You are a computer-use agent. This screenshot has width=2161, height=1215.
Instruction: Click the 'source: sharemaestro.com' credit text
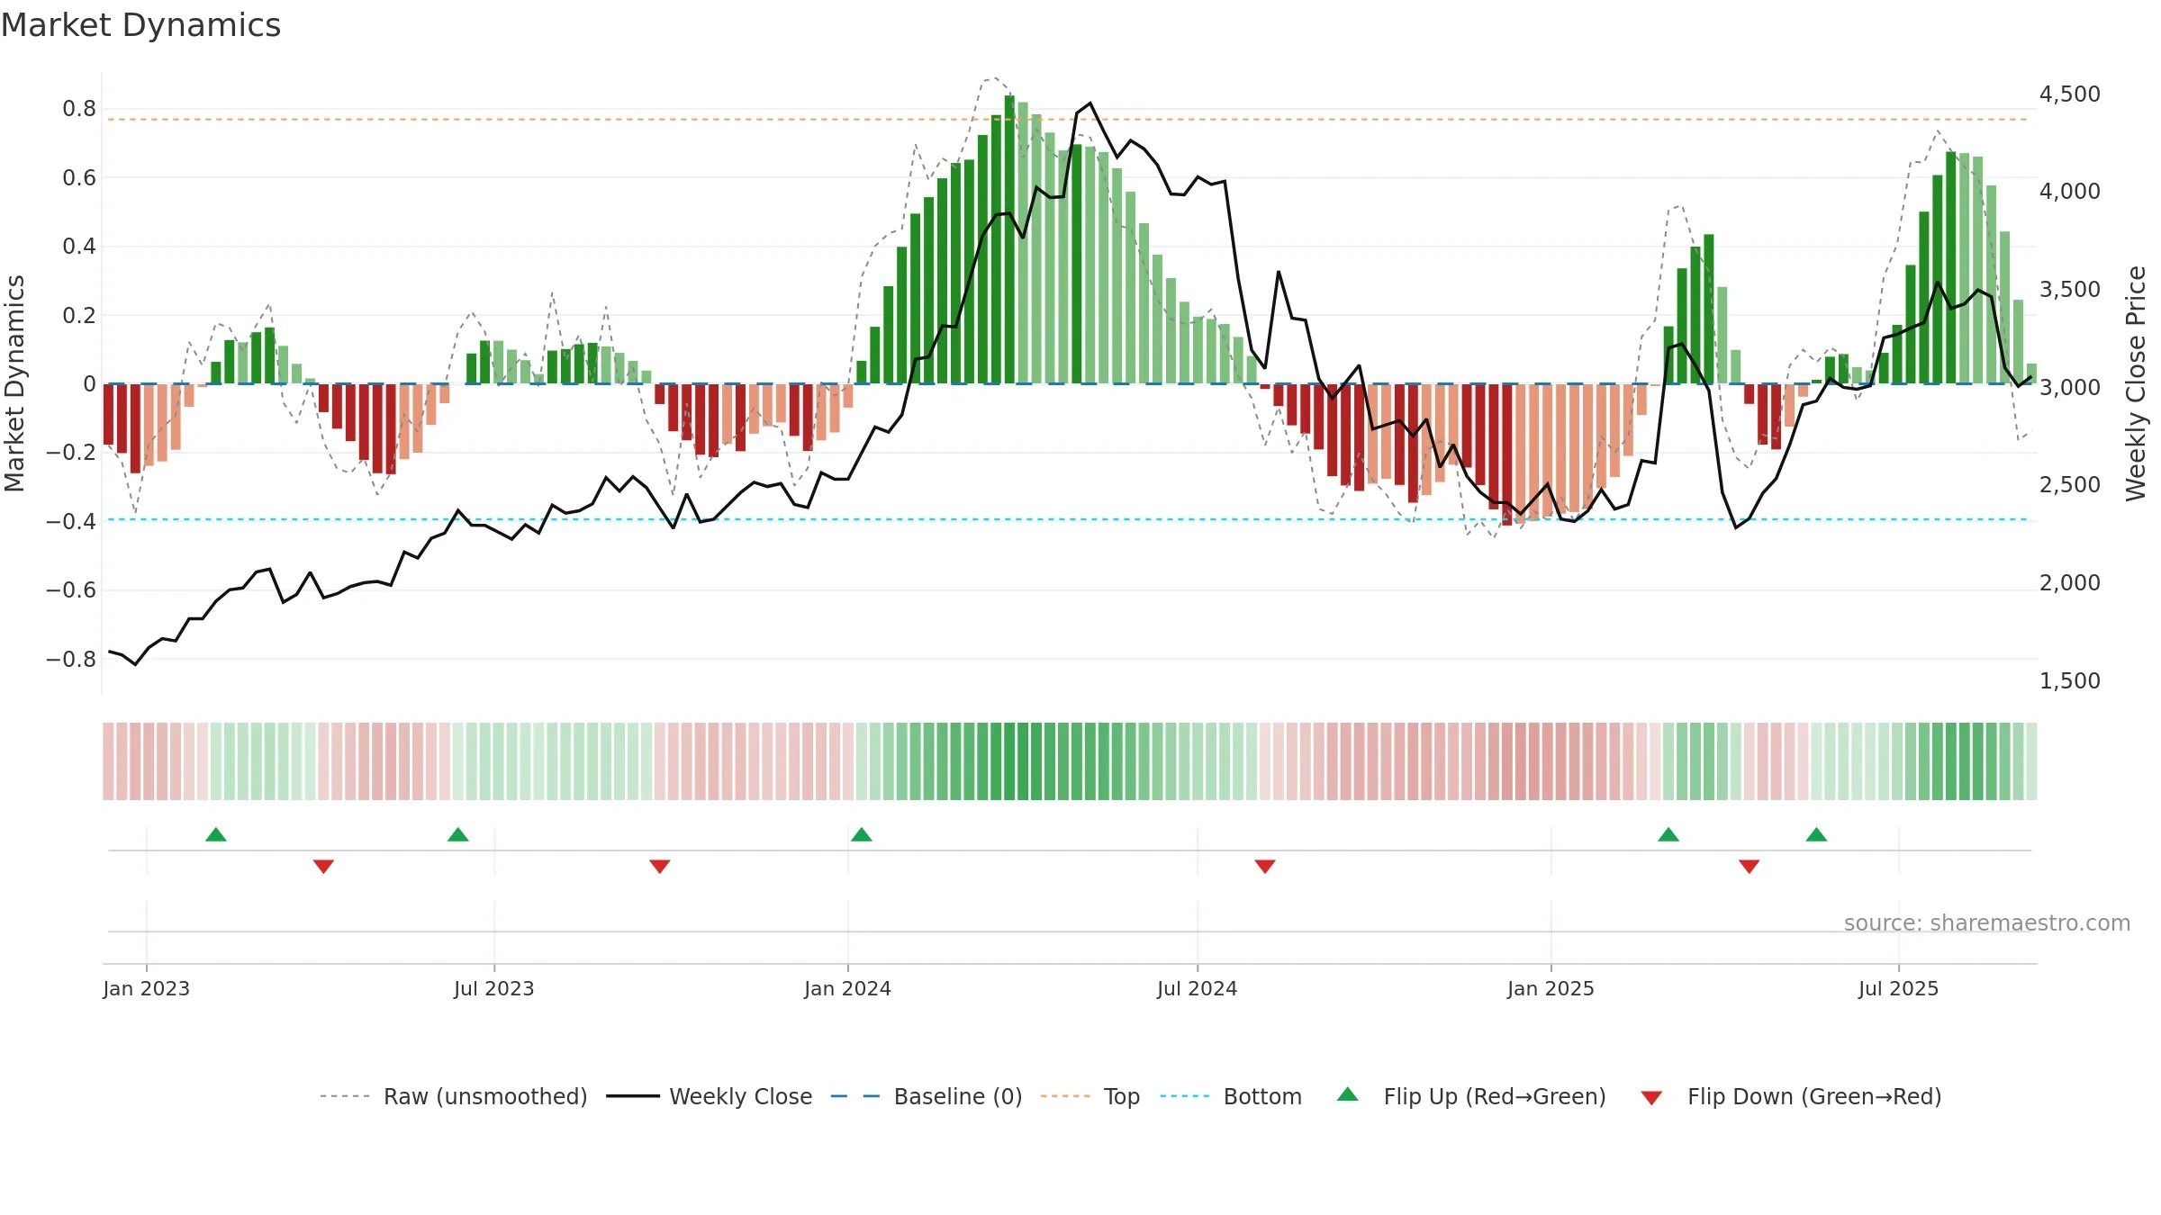(1987, 922)
